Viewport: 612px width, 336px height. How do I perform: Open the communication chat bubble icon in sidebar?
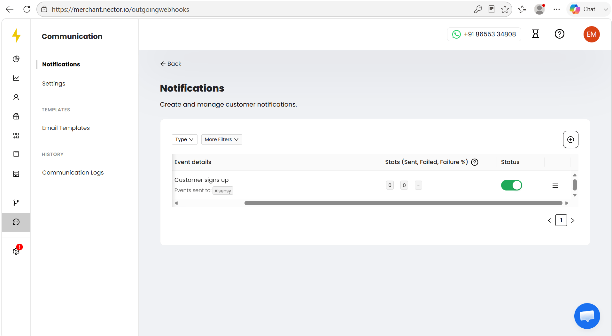point(16,222)
